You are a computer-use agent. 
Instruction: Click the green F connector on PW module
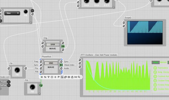(x=41, y=85)
